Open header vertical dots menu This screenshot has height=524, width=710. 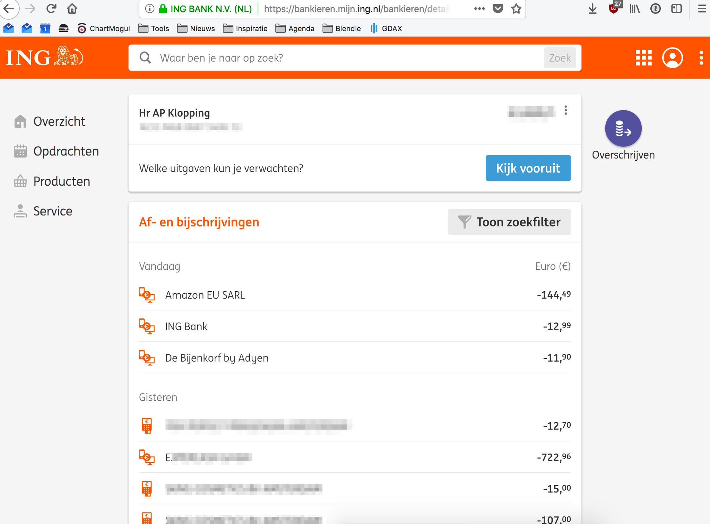701,57
